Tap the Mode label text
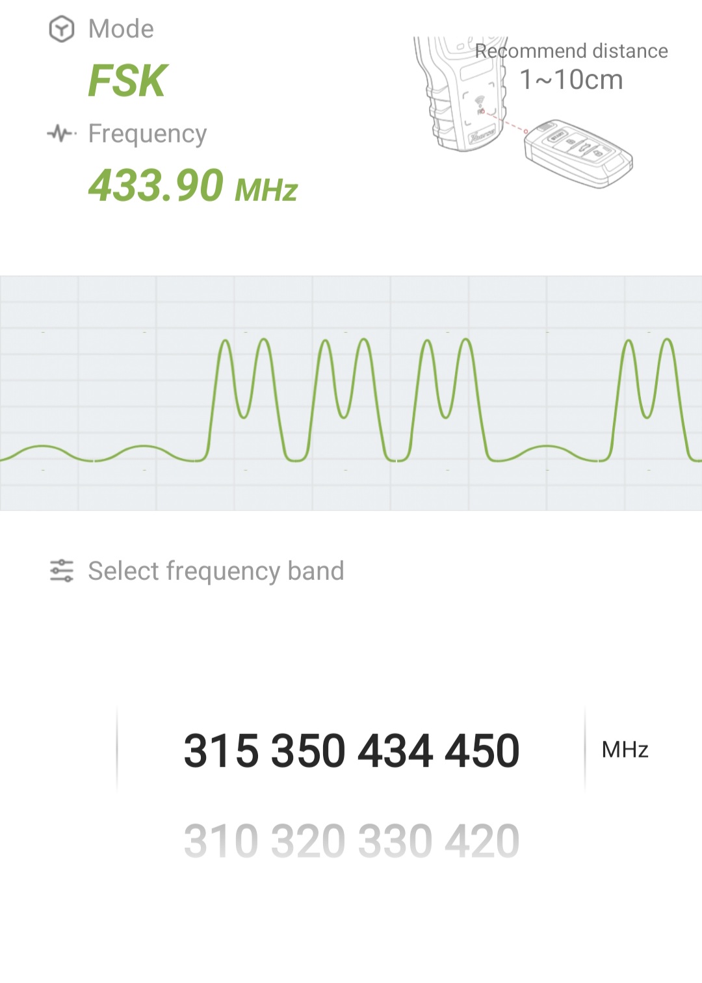The image size is (702, 983). pyautogui.click(x=121, y=29)
